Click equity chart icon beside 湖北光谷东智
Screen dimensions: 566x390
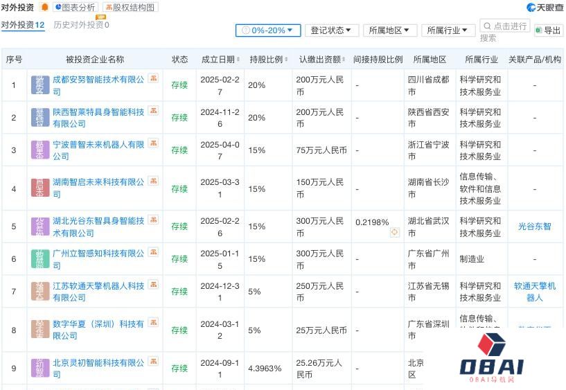pyautogui.click(x=153, y=220)
